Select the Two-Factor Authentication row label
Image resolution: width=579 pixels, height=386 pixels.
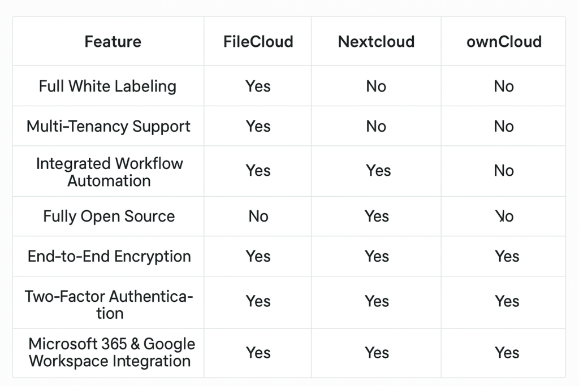[109, 305]
